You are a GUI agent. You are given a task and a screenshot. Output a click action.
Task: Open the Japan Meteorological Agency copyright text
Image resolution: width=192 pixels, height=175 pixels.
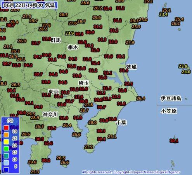click(x=131, y=172)
